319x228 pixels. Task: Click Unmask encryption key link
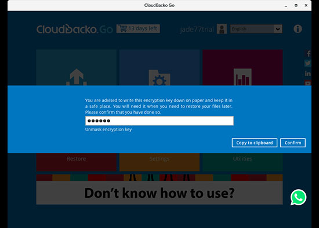pyautogui.click(x=108, y=129)
